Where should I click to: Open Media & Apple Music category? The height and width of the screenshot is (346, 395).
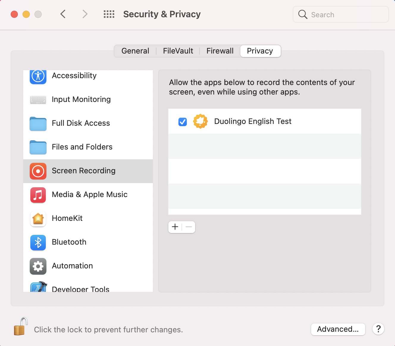(88, 195)
